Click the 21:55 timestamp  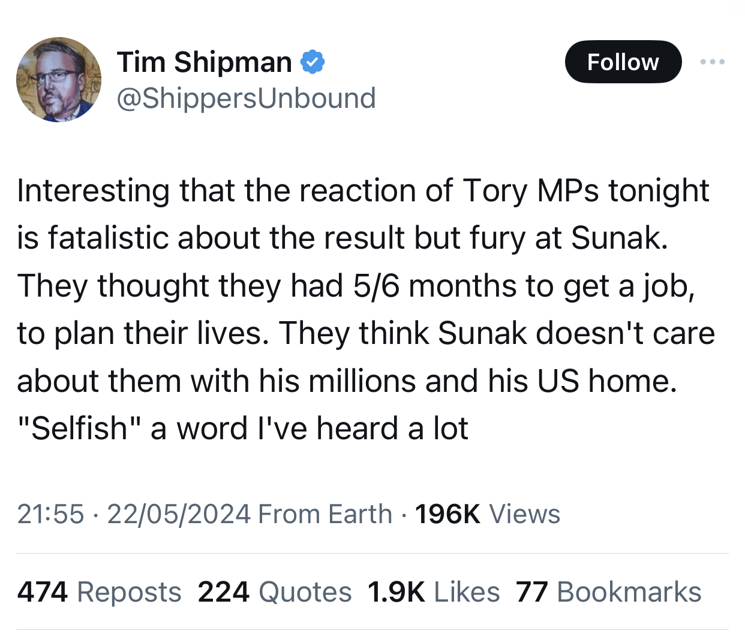tap(50, 514)
